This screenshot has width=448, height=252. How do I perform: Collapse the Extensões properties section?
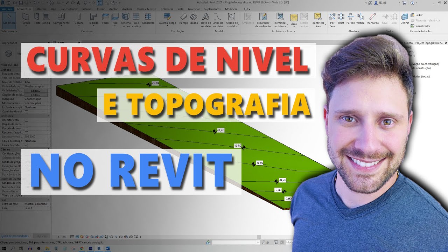48,116
